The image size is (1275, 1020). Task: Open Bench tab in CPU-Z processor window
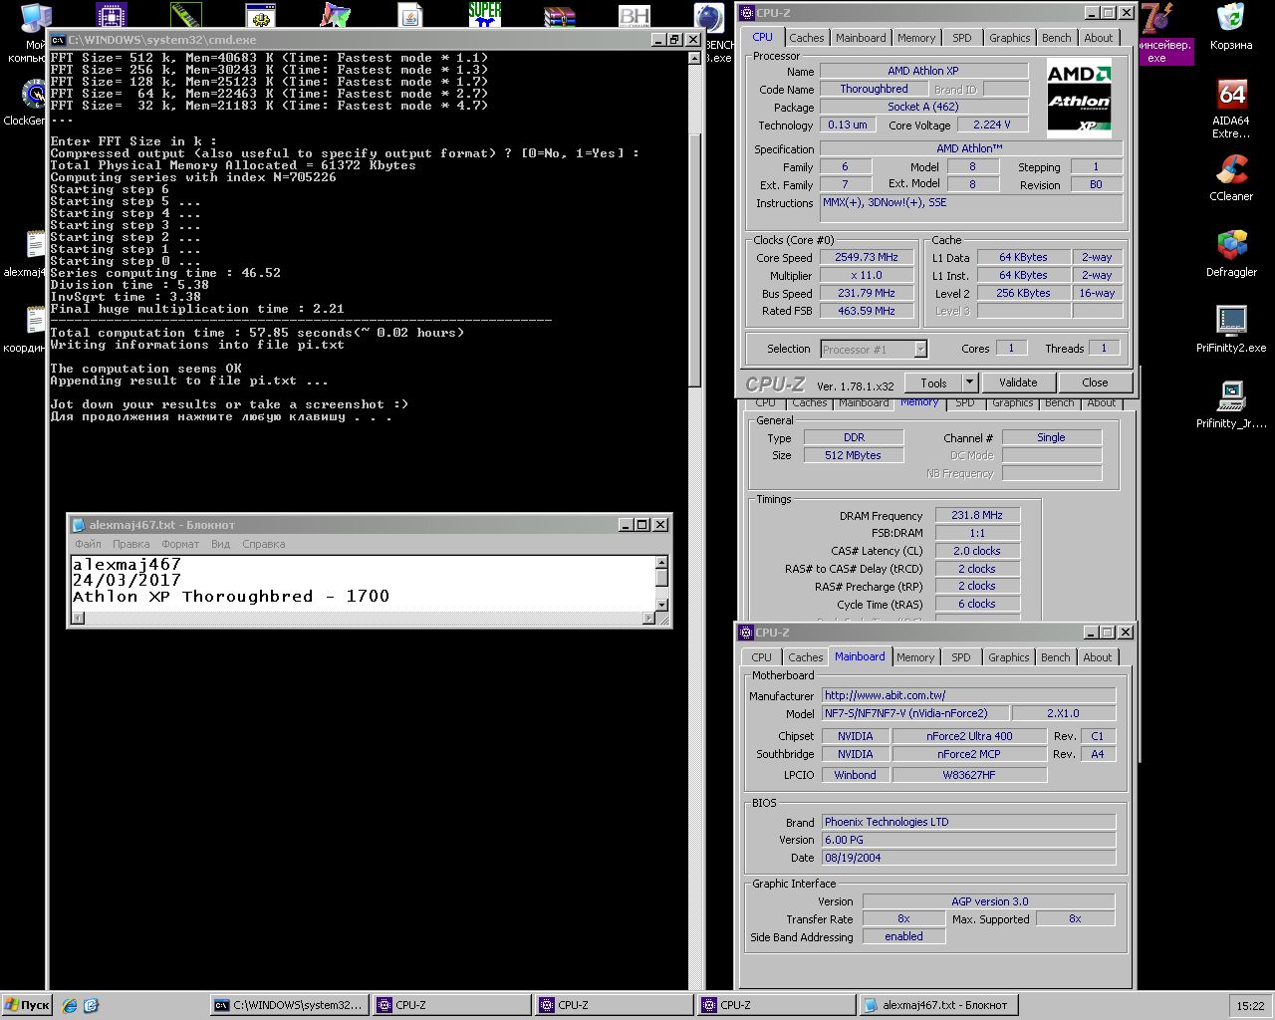tap(1057, 38)
